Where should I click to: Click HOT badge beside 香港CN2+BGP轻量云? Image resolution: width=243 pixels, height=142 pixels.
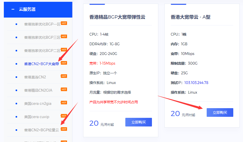(x=64, y=129)
